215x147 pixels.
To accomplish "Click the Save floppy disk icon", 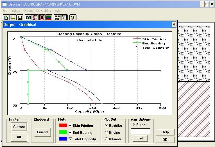I will coord(20,17).
